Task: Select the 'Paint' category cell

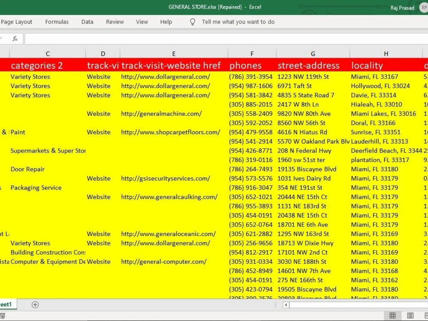Action: (48, 132)
